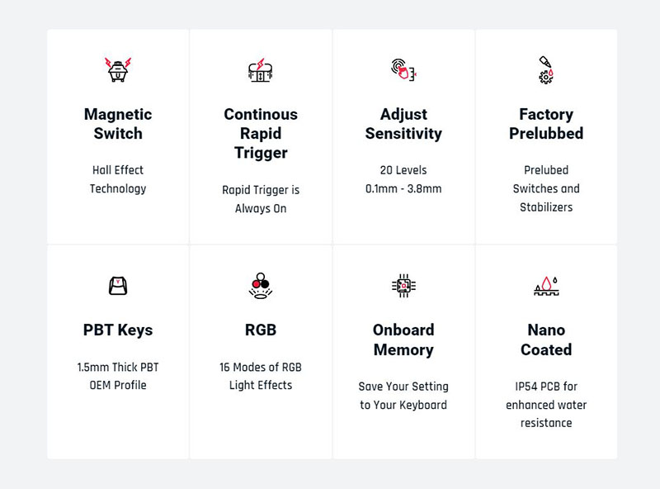
Task: Click the Continous Rapid Trigger icon
Action: 261,70
